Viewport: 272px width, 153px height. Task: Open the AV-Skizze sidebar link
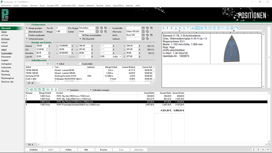5,39
